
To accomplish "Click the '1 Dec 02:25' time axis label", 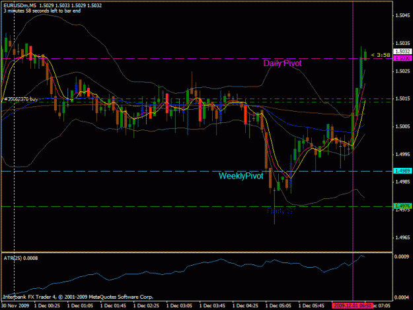I will click(146, 306).
